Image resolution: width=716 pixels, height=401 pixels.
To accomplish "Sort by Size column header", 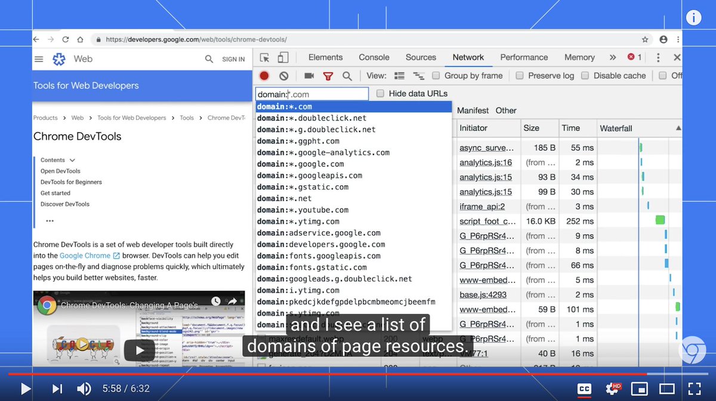I will click(539, 128).
